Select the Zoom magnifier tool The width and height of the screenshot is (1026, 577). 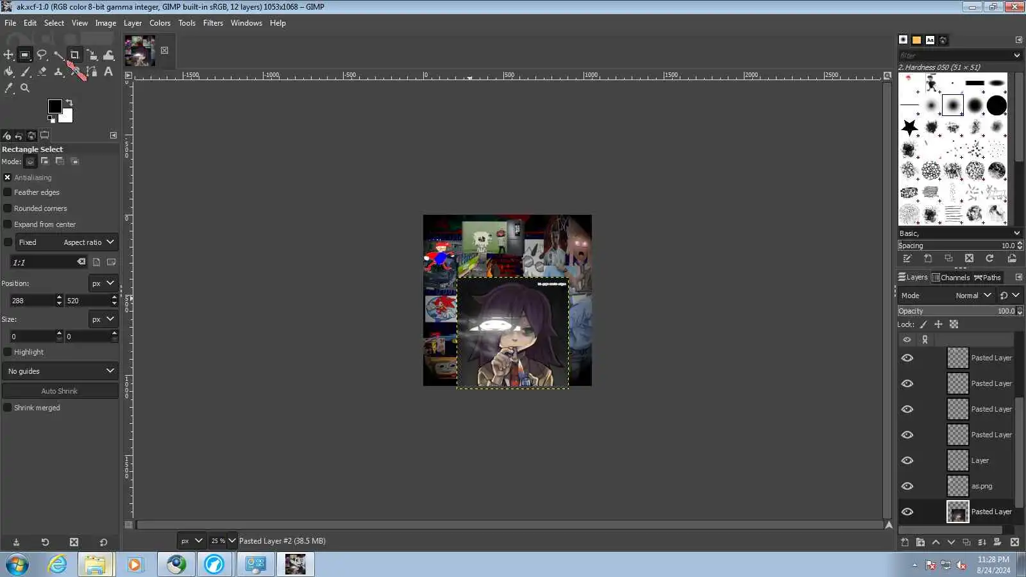25,88
